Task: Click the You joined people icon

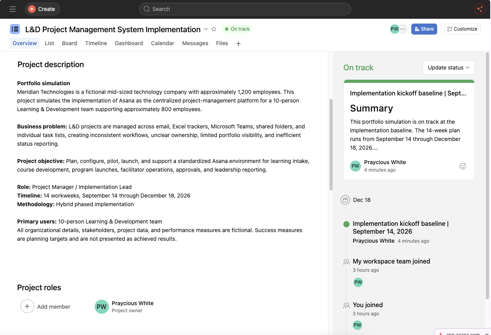Action: (x=346, y=305)
